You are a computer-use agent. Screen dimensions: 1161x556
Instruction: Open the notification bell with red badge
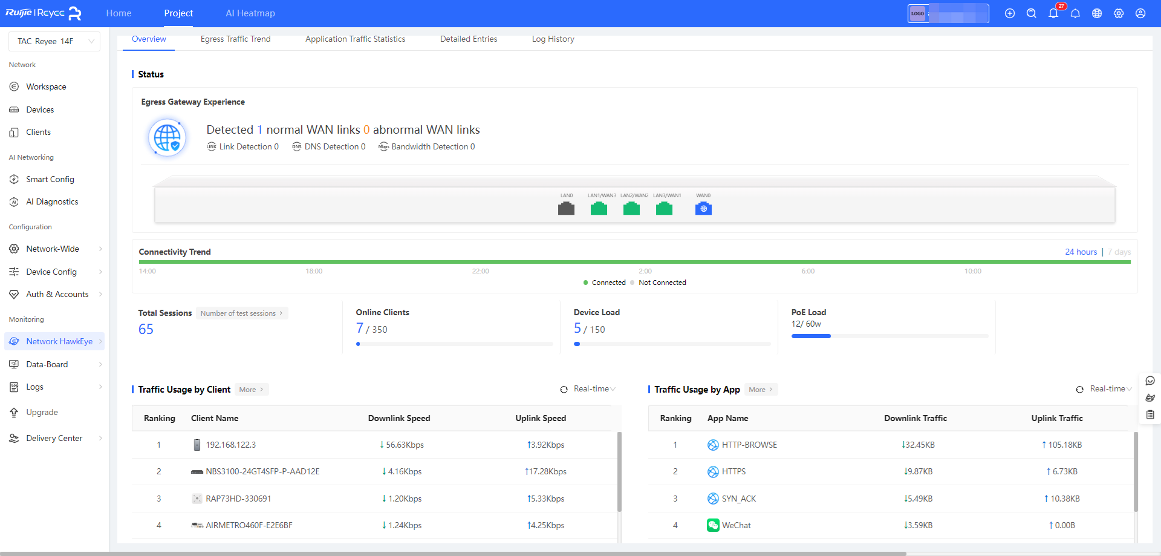[1053, 13]
